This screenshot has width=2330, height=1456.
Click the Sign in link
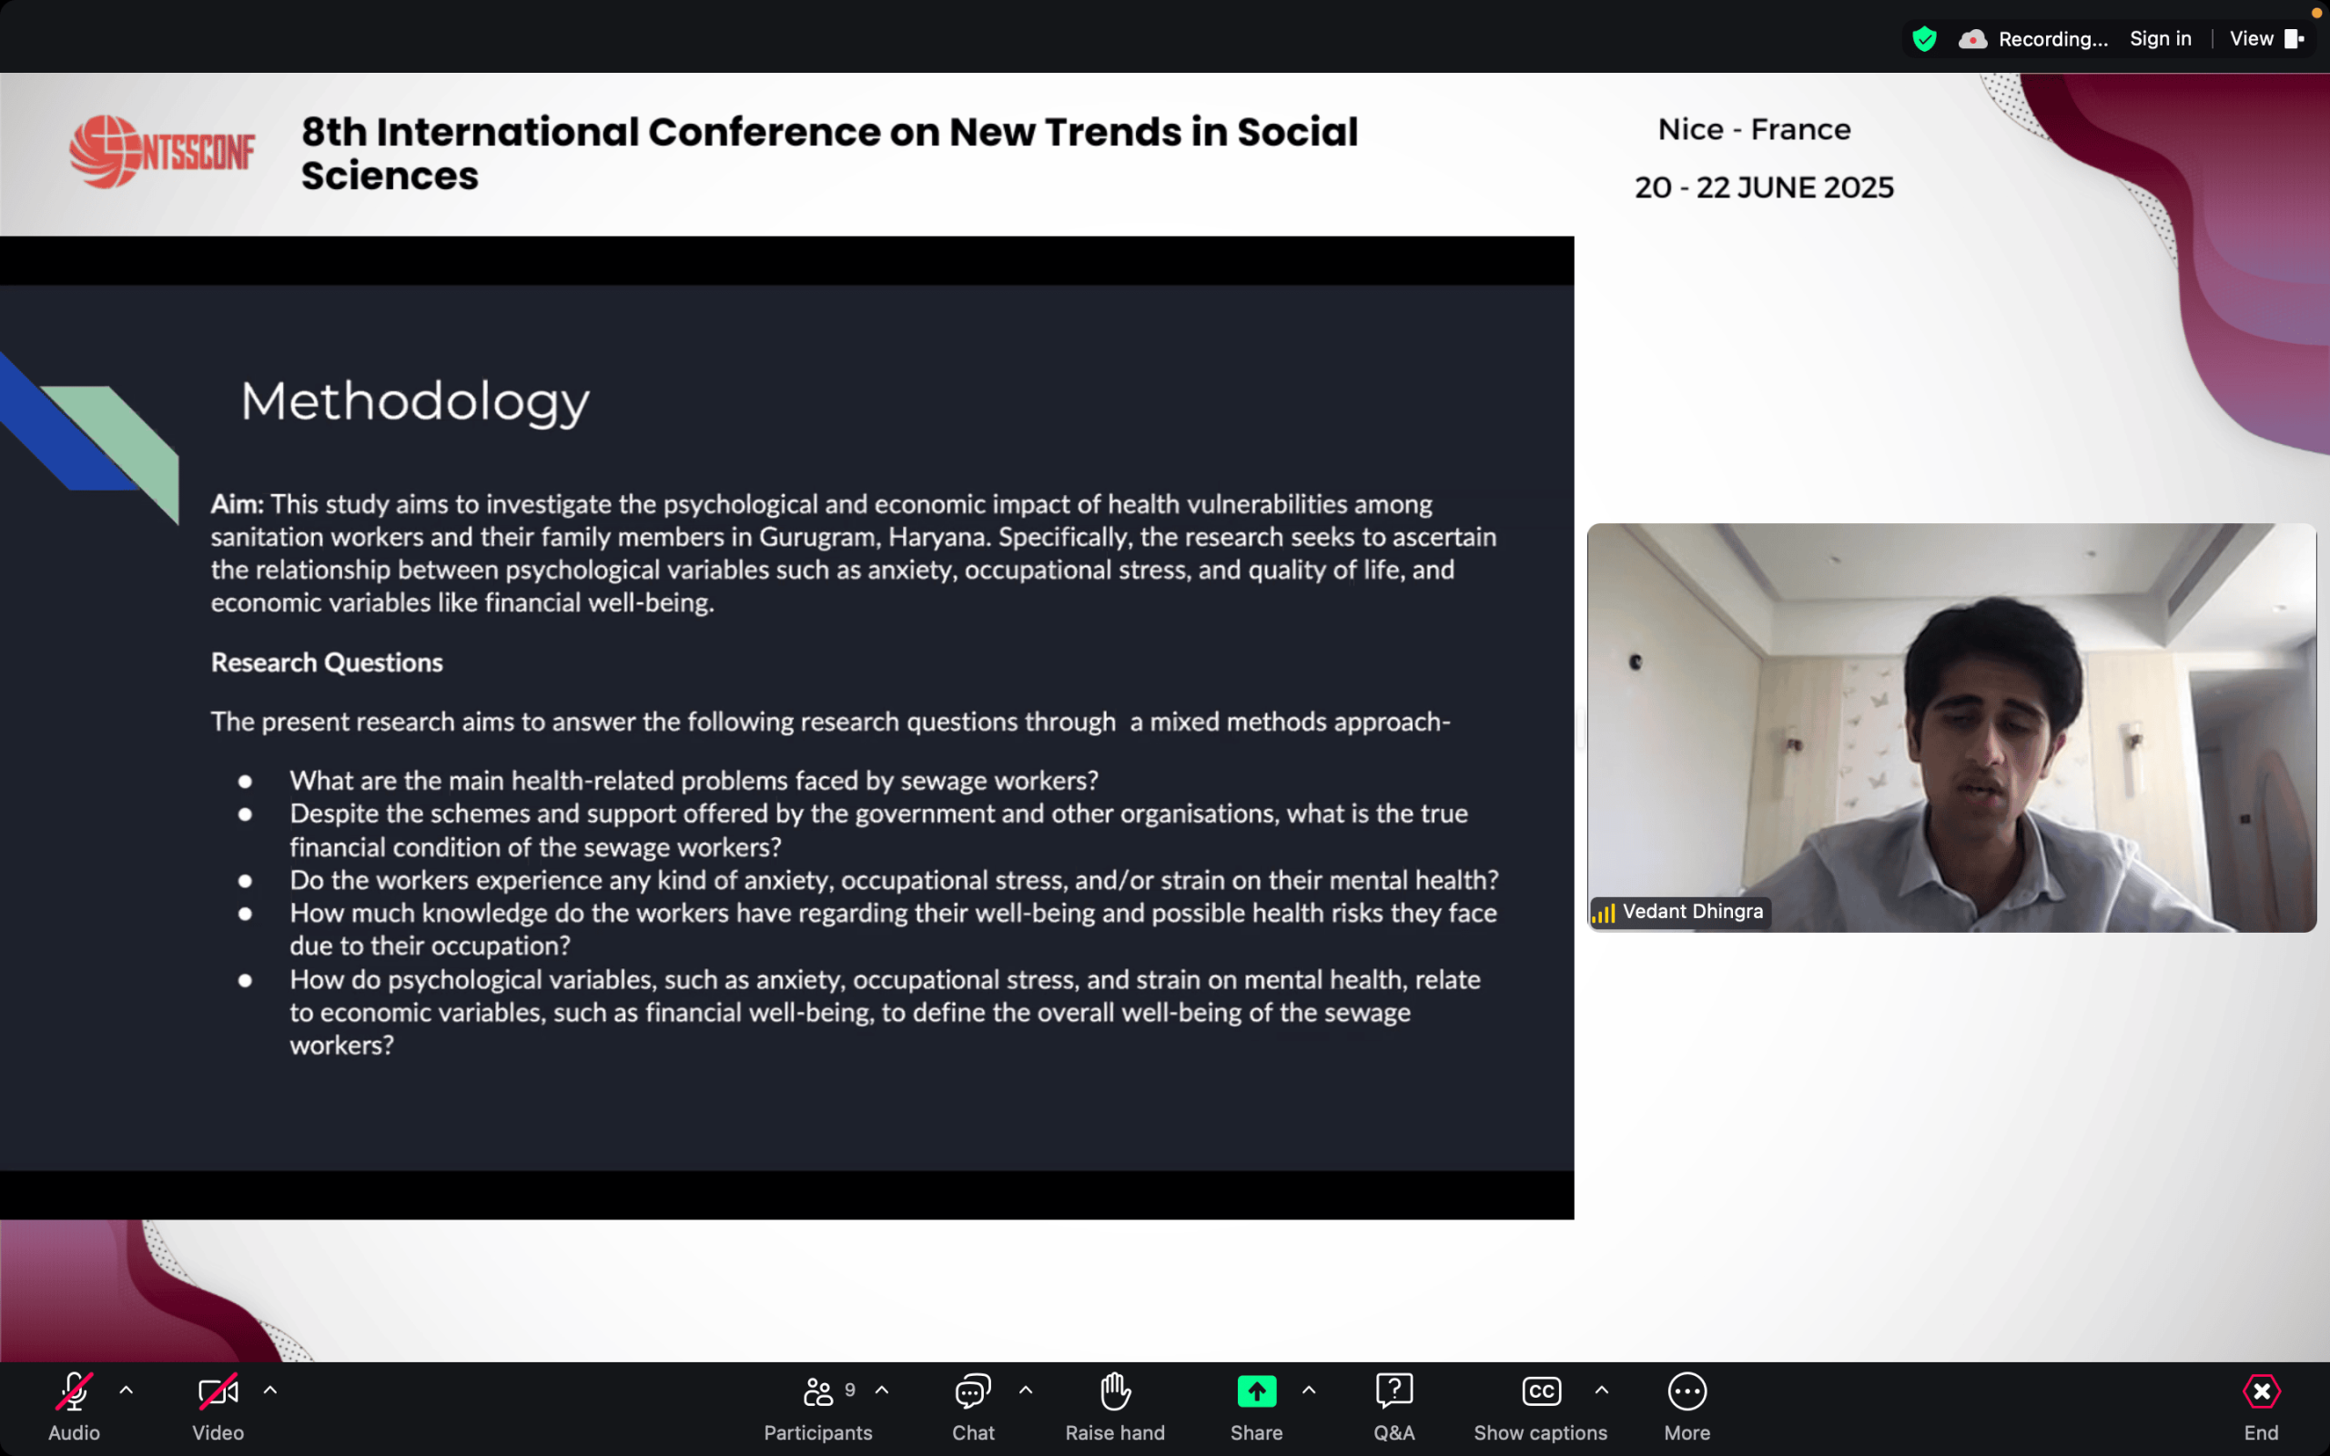click(2160, 38)
